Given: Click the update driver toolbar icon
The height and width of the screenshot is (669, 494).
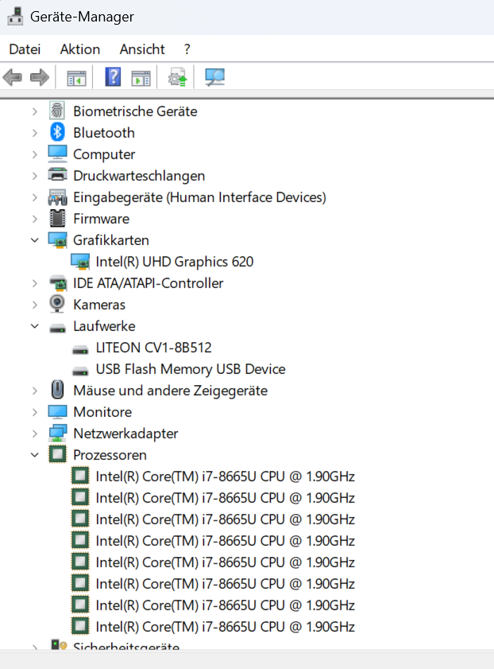Looking at the screenshot, I should [x=178, y=77].
